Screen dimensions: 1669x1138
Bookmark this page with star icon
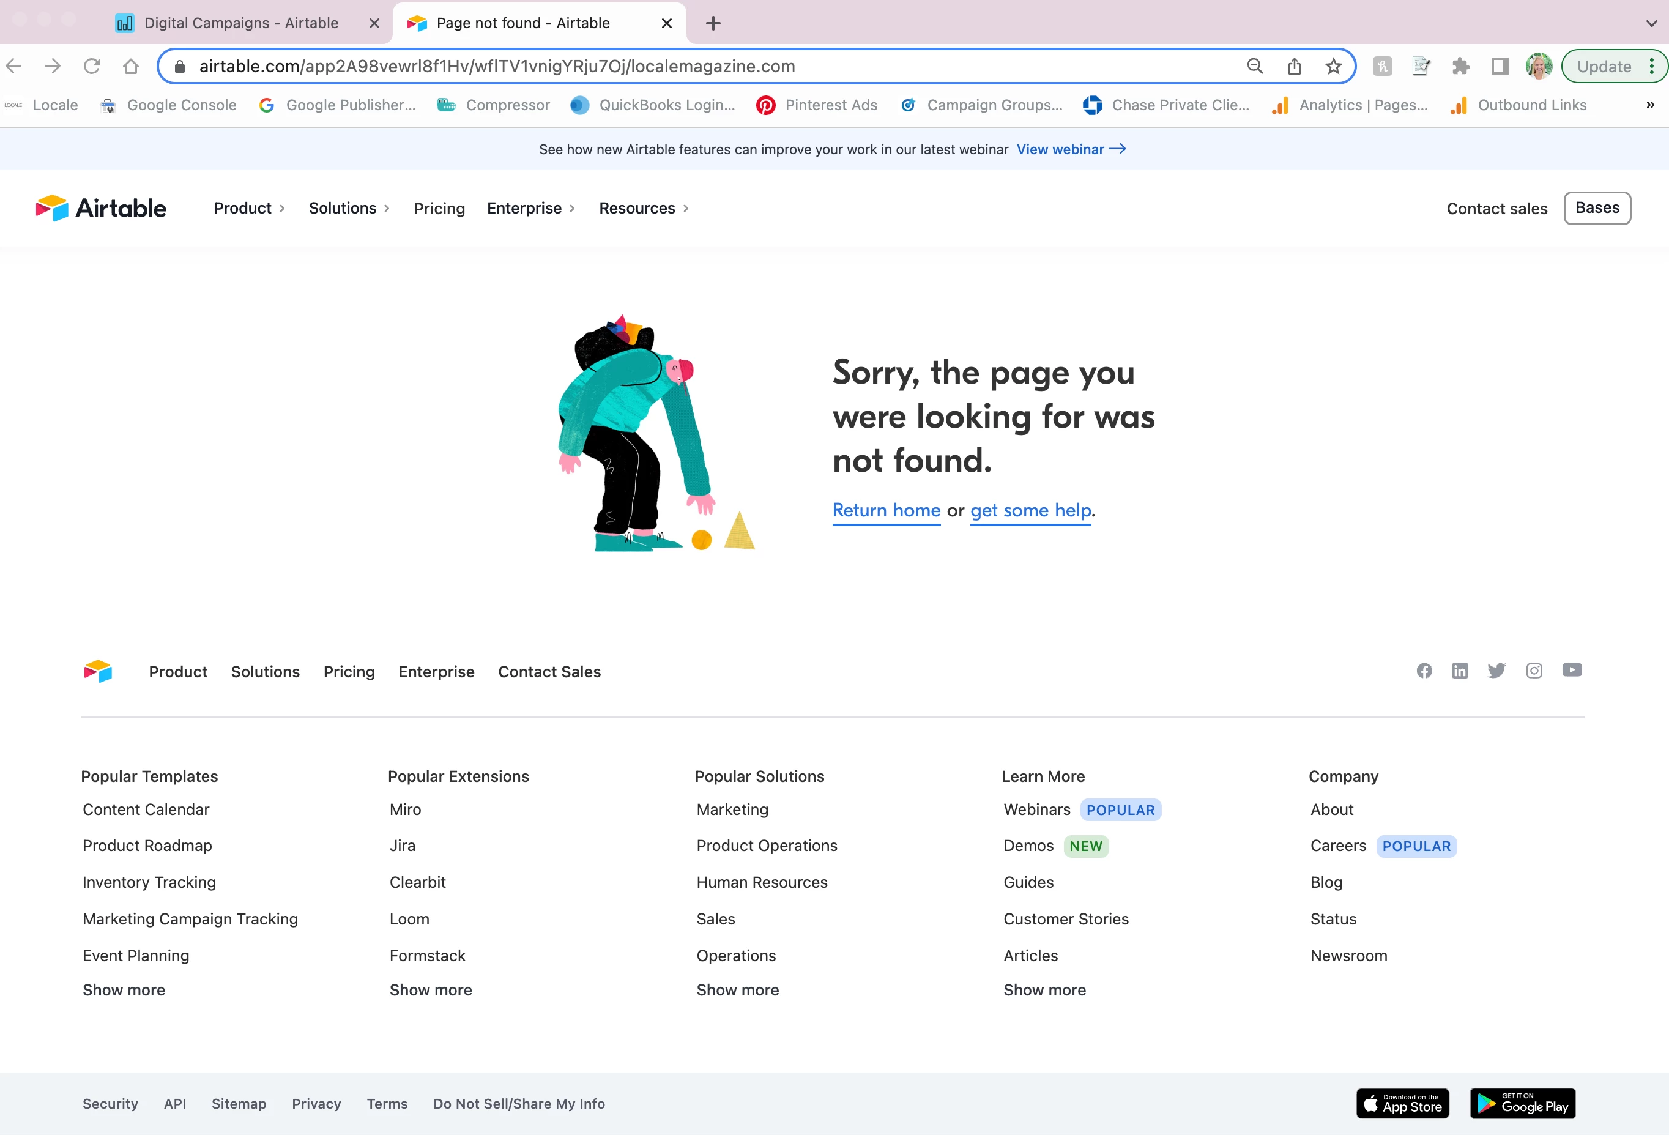click(x=1333, y=66)
